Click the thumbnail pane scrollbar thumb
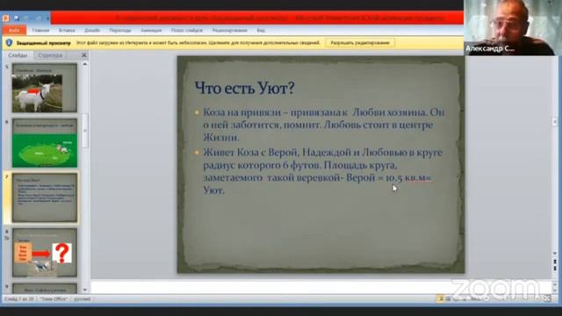This screenshot has height=316, width=562. tap(85, 131)
